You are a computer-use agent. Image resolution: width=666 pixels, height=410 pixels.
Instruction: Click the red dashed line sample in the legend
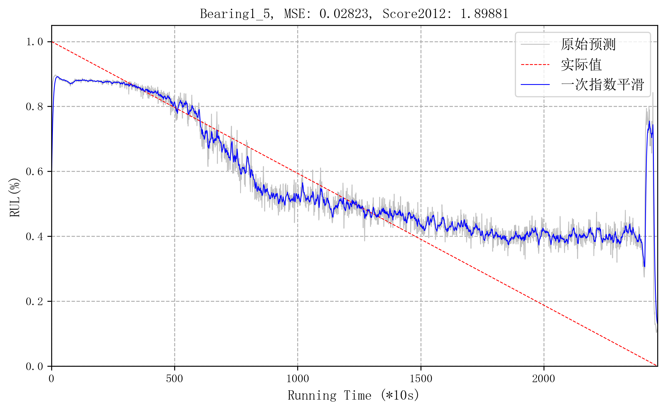pyautogui.click(x=535, y=65)
